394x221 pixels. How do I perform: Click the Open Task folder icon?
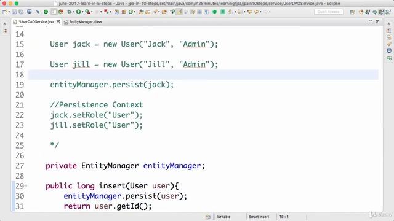[148, 12]
